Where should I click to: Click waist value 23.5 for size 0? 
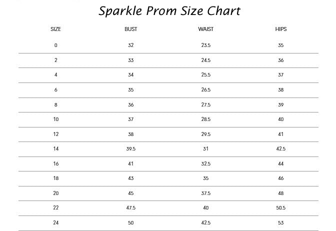[x=205, y=45]
